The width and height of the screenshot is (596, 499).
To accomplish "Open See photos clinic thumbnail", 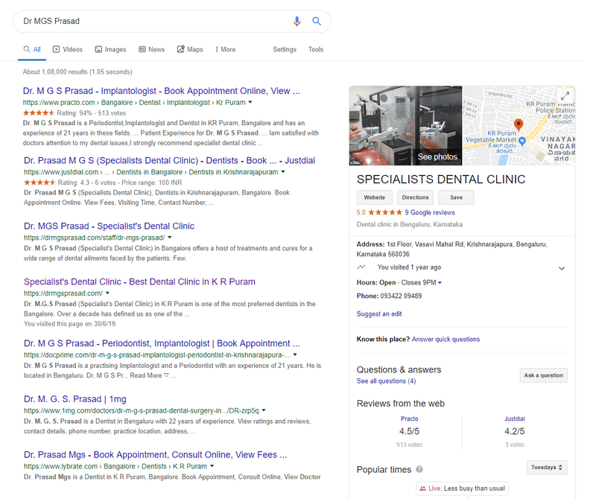I will coord(405,126).
